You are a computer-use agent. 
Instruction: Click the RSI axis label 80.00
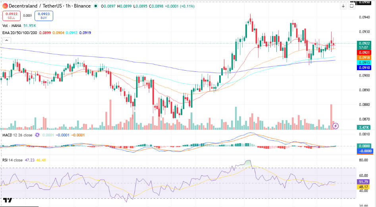(x=364, y=160)
